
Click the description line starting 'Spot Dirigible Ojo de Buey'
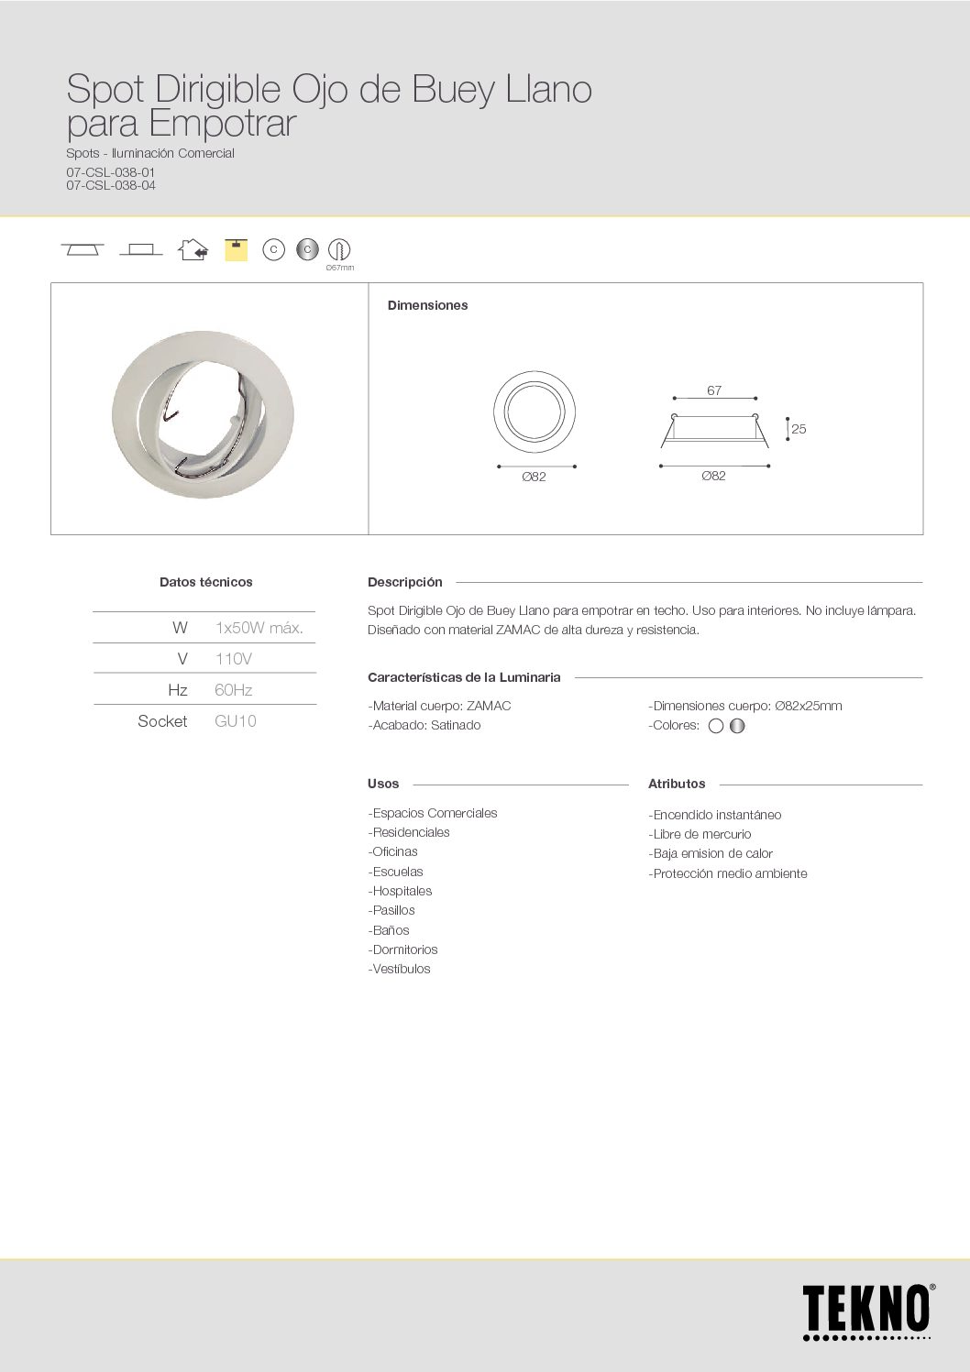642,610
